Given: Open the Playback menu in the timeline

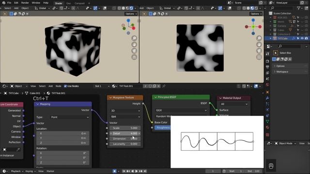Looking at the screenshot, I should click(17, 171).
